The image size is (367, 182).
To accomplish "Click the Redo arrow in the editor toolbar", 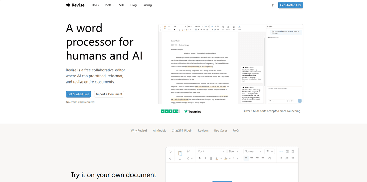I will [x=170, y=158].
